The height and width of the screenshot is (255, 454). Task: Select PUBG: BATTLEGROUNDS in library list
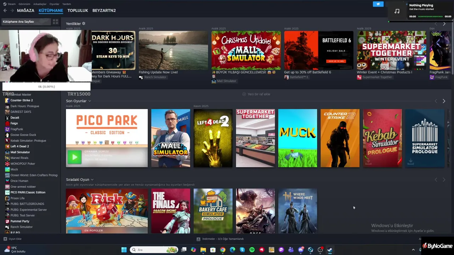27,204
